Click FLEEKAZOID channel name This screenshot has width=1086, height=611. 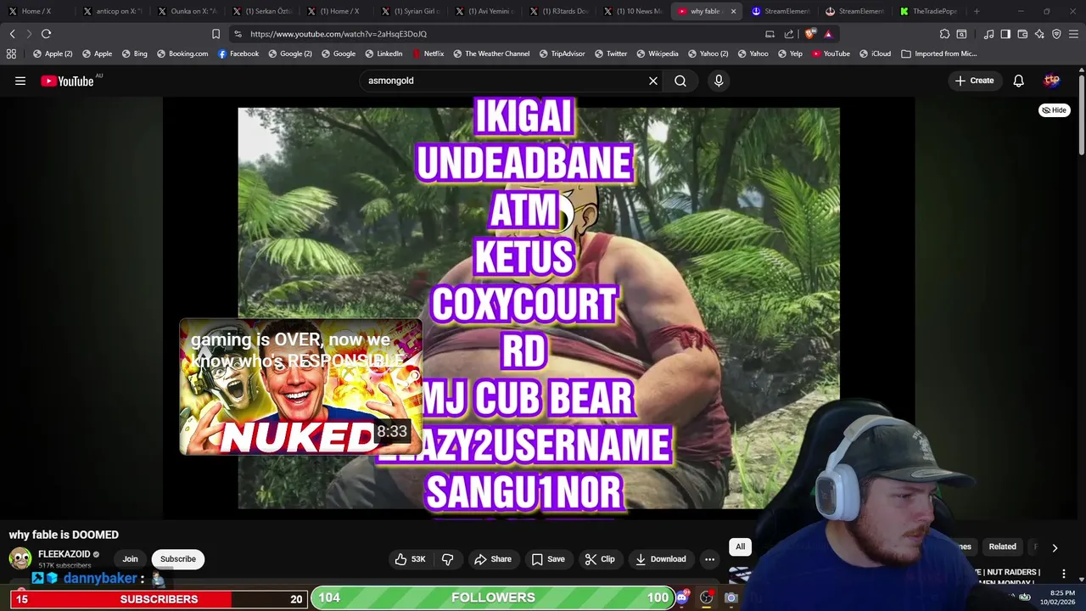click(x=64, y=554)
